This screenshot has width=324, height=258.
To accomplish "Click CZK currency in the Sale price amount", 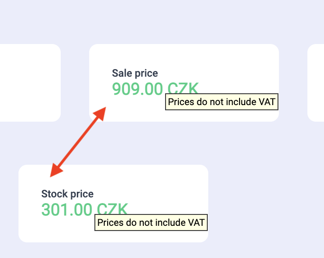I will point(182,89).
